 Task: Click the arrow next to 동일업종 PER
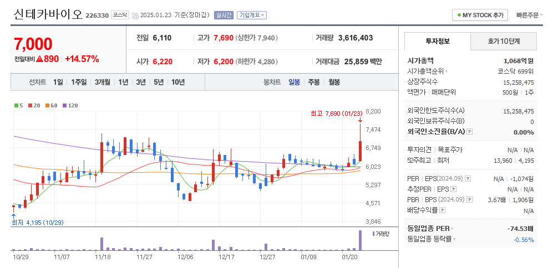pyautogui.click(x=452, y=229)
